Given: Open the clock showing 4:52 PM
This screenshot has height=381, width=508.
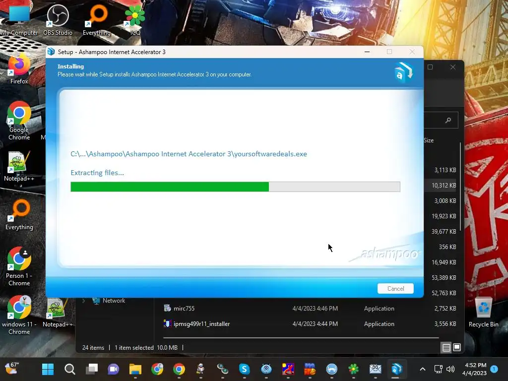Looking at the screenshot, I should (475, 369).
